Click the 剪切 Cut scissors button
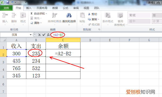 [93, 14]
